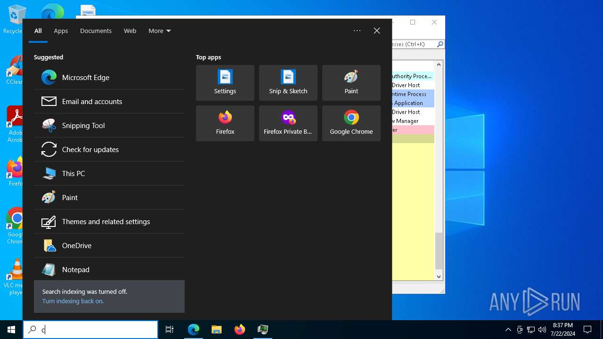
Task: Open the clock showing 8:37 PM
Action: point(563,330)
